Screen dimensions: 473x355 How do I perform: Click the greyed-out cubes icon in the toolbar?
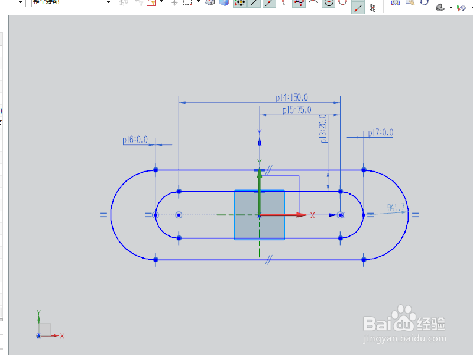(124, 2)
